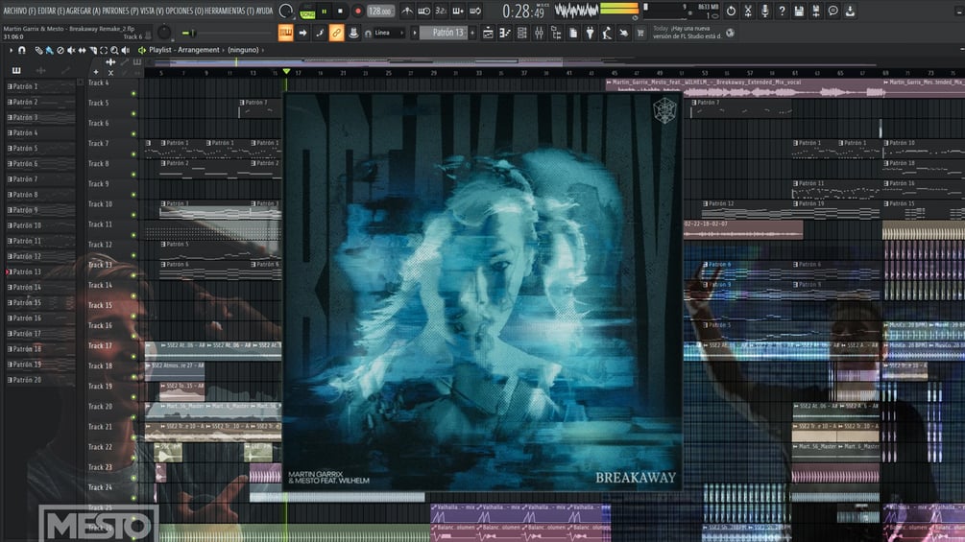Viewport: 965px width, 542px height.
Task: Click the globe news icon
Action: (730, 34)
